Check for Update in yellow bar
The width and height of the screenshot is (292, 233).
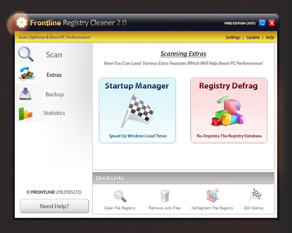click(x=253, y=37)
